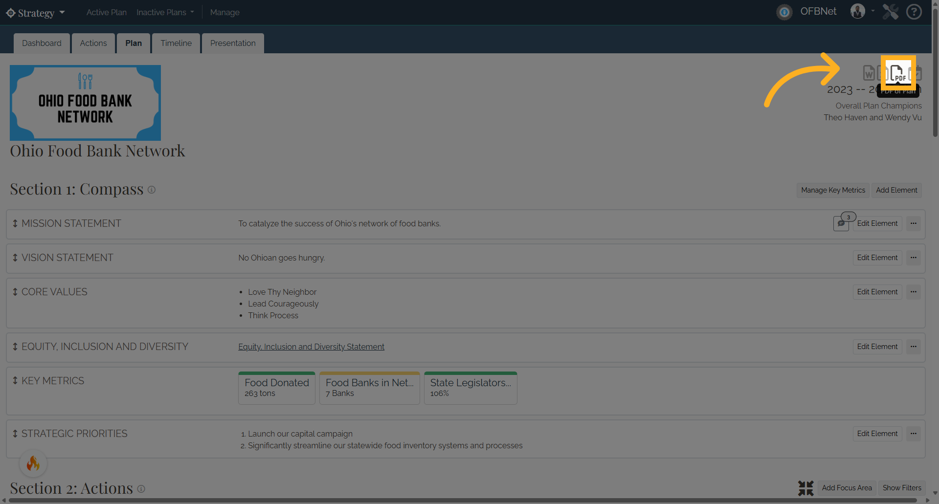Click the 'Ohio Food Bank Network' heading
Image resolution: width=939 pixels, height=504 pixels.
point(97,151)
